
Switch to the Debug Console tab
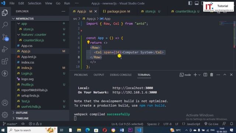121,75
